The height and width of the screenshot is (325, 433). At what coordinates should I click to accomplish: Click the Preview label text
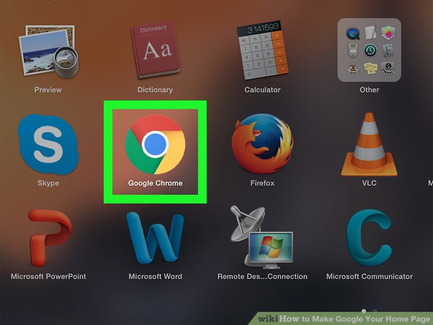pyautogui.click(x=48, y=90)
